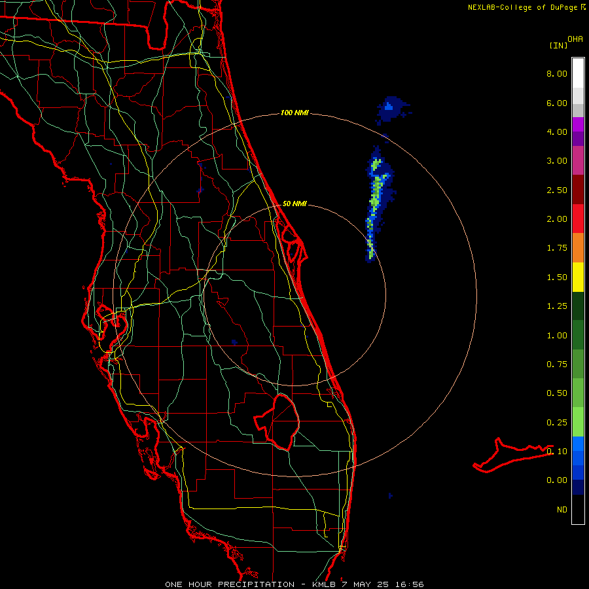Click the 6.00 legend value
This screenshot has height=589, width=589.
557,103
